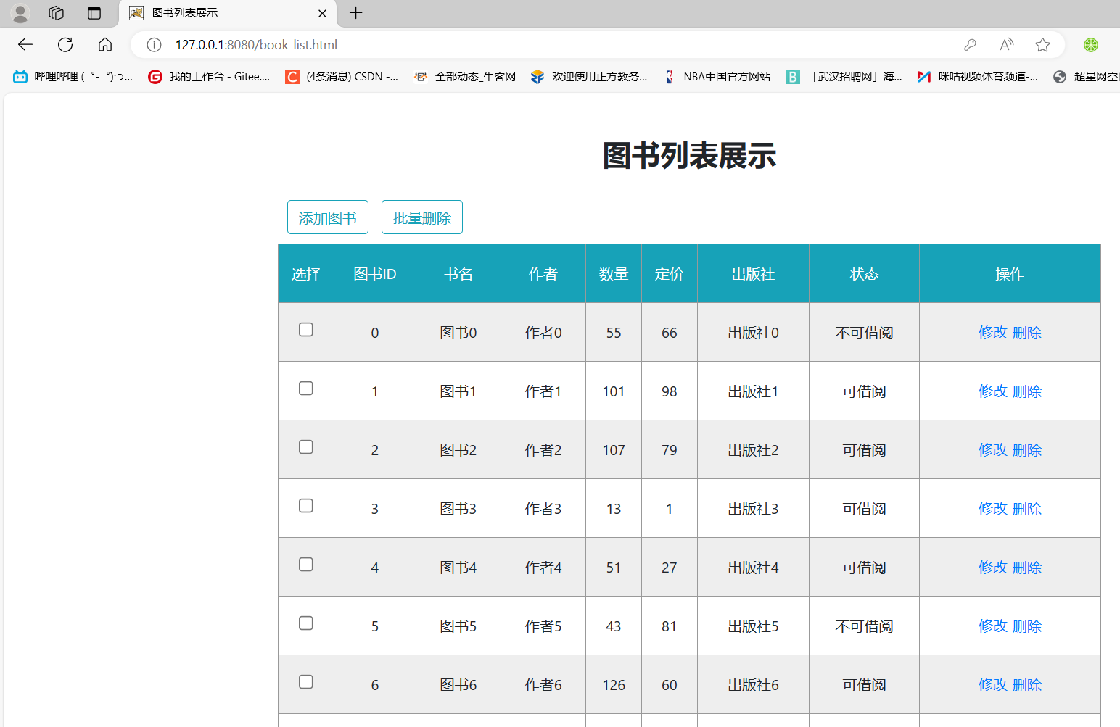Click 修改 link for 图书0

pos(993,333)
